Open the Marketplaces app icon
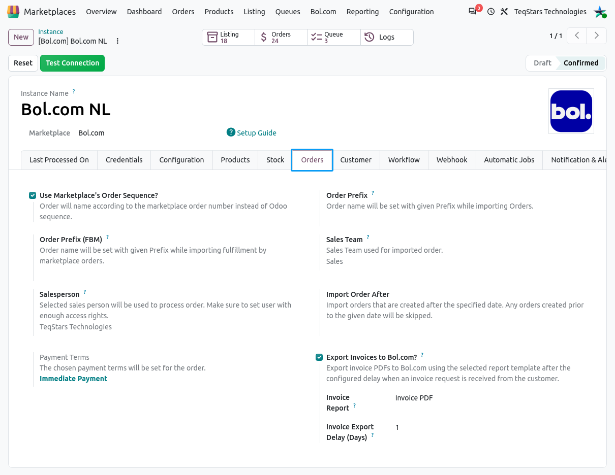 [13, 11]
